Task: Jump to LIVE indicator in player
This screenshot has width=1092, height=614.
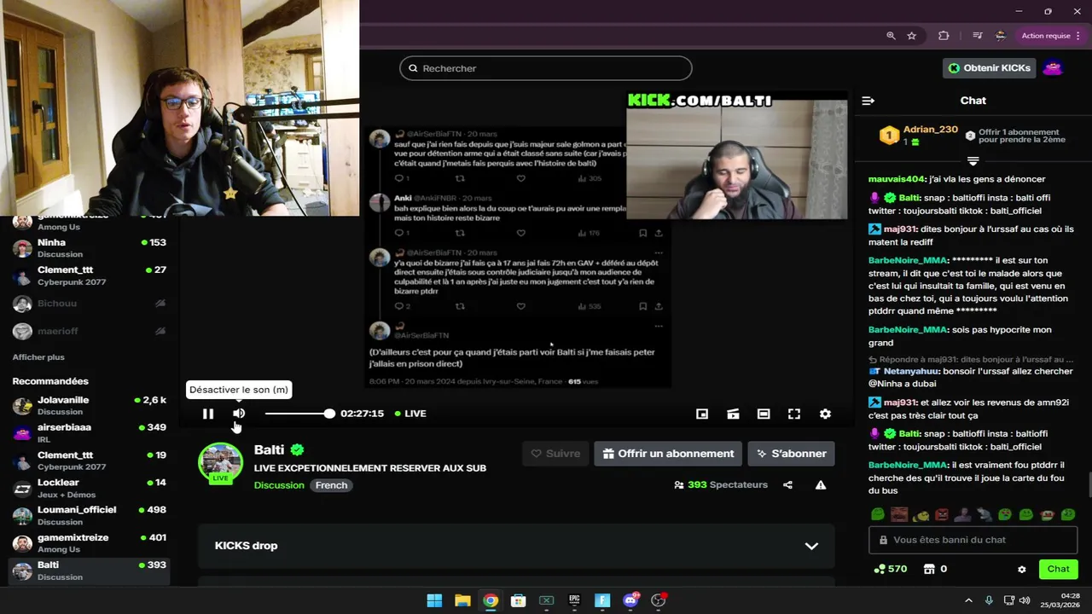Action: (410, 414)
